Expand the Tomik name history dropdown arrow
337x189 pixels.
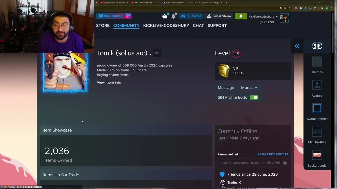(150, 54)
